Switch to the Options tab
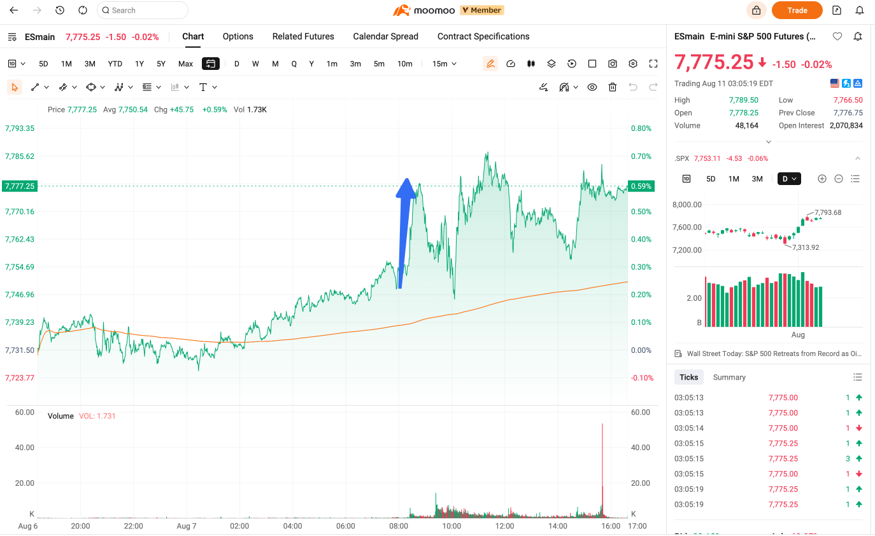Screen dimensions: 875x536 (x=238, y=37)
